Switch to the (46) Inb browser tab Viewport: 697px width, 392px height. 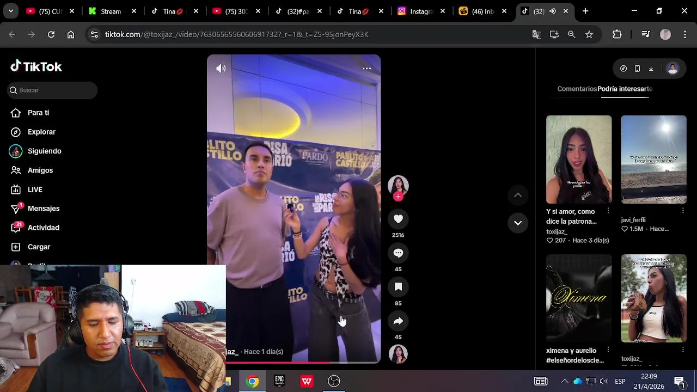tap(484, 11)
